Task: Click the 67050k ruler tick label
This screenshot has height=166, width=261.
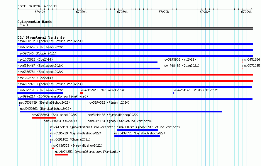Action: [81, 12]
